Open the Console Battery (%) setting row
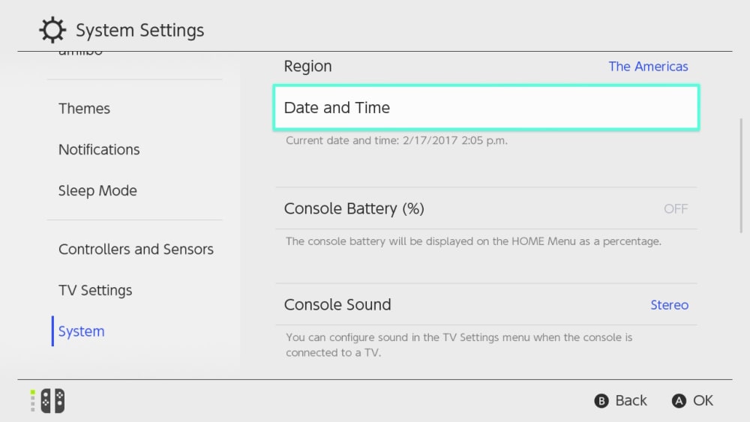The width and height of the screenshot is (750, 422). tap(486, 208)
